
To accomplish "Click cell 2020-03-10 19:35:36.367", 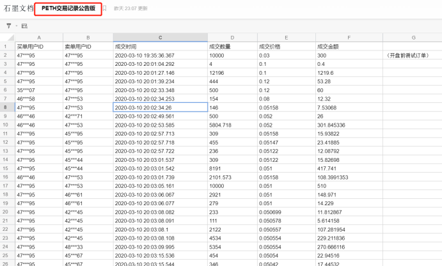I will coord(161,55).
